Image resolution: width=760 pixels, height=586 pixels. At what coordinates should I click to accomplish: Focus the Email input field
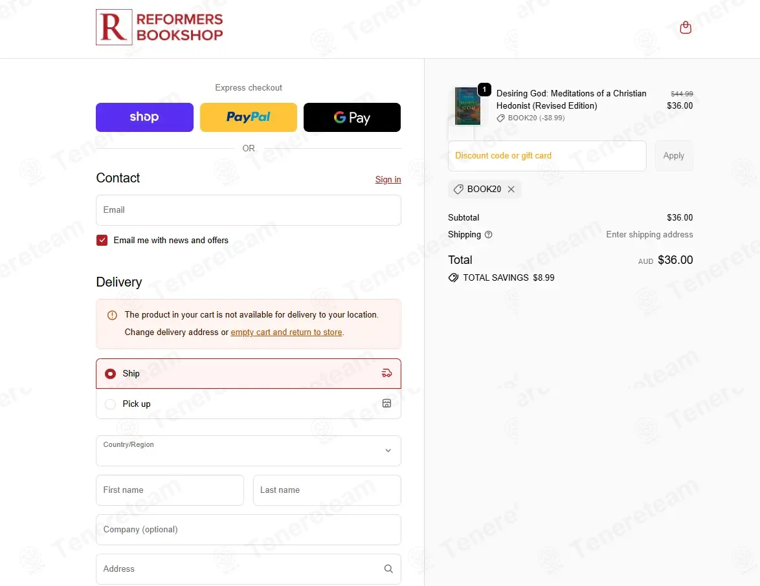click(x=248, y=210)
